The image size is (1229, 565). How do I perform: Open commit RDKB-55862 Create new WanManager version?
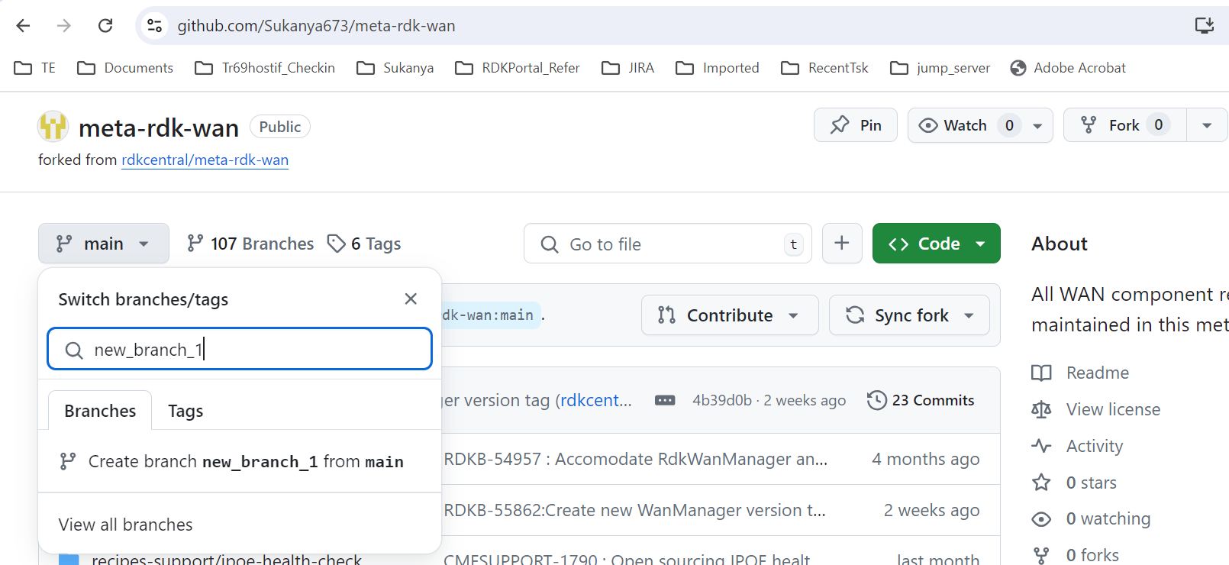634,510
